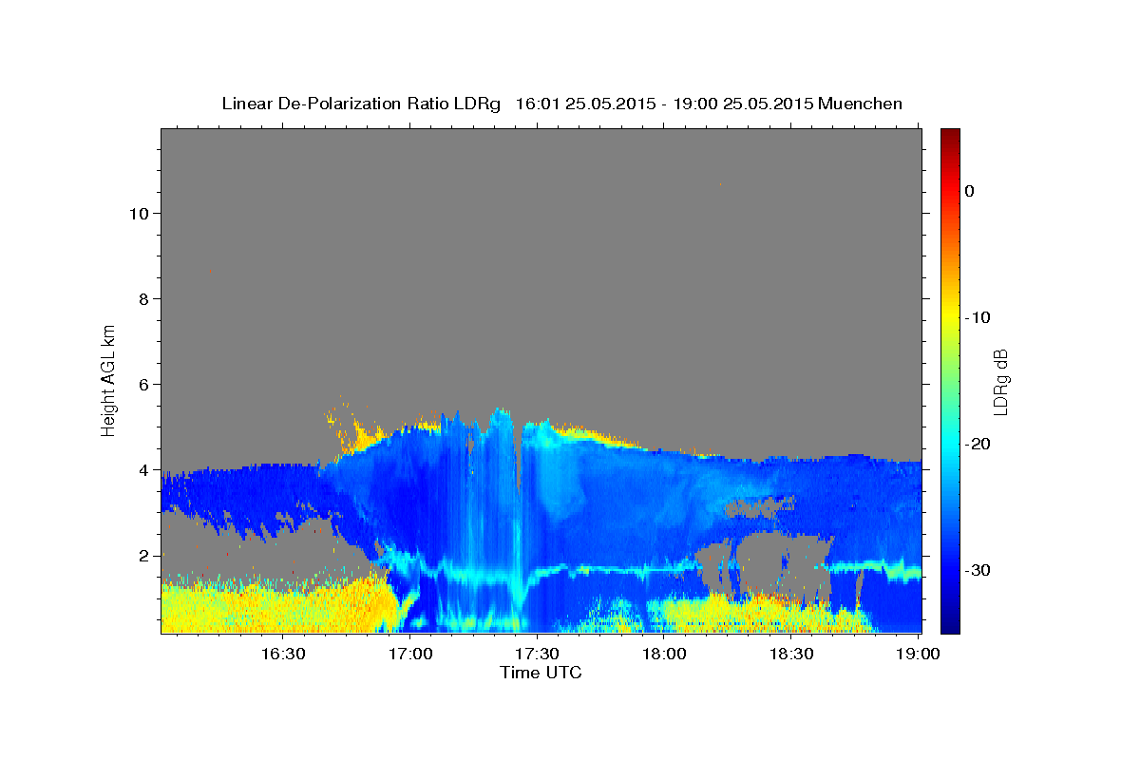Image resolution: width=1140 pixels, height=760 pixels.
Task: Select the '19:00' time axis label
Action: tap(918, 655)
